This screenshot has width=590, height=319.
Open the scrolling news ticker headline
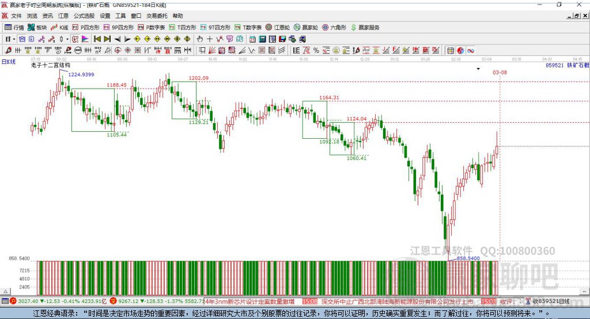point(249,301)
